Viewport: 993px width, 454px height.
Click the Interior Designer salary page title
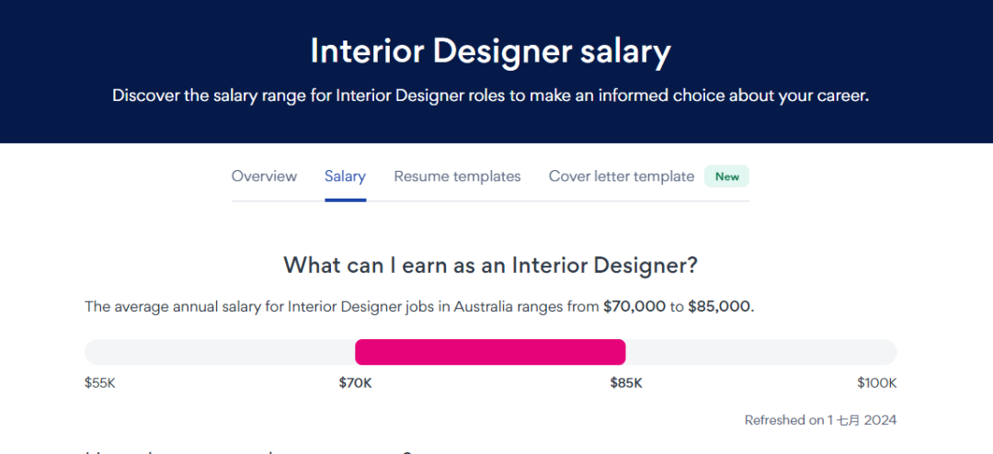pos(490,51)
